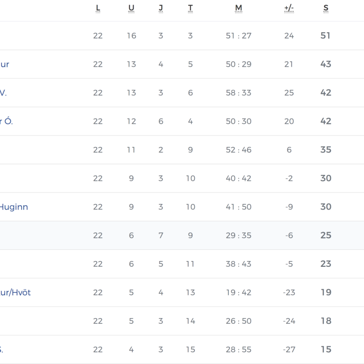Click the 19 : 42 goals cell
Viewport: 364px width, 364px height.
click(x=238, y=292)
